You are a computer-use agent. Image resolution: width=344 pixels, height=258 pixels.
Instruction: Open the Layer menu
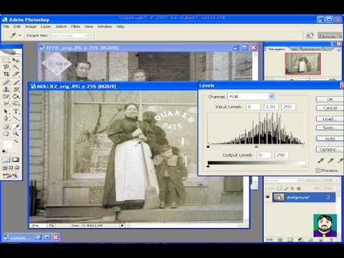[46, 27]
